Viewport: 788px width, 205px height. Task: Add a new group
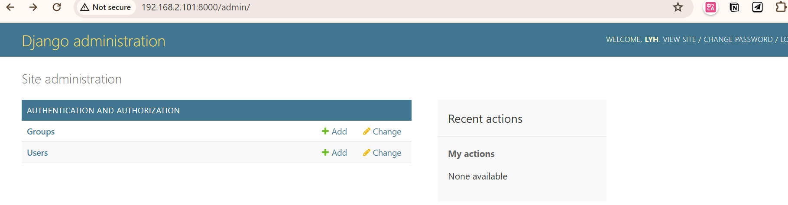(x=334, y=131)
